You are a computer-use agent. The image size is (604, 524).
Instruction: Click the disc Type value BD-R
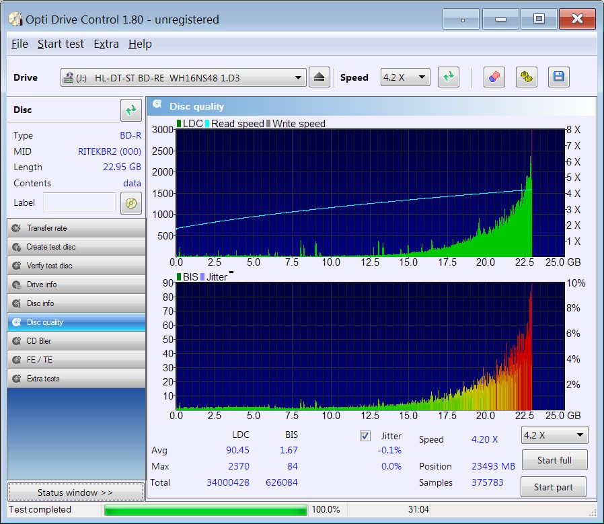click(130, 136)
